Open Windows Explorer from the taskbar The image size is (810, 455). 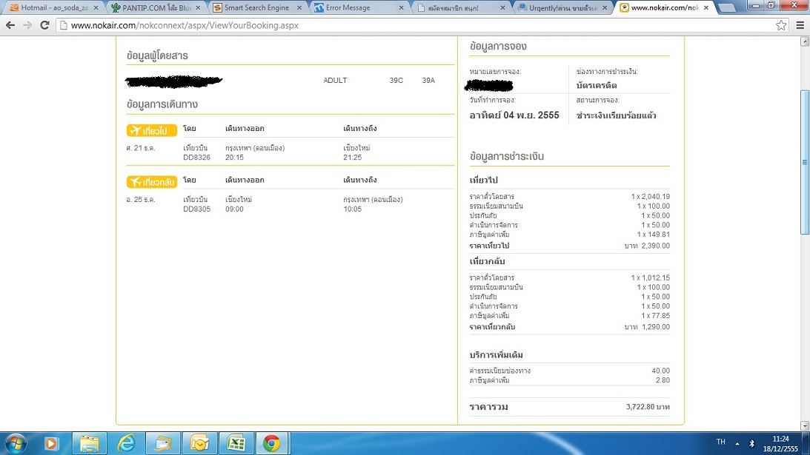click(89, 443)
